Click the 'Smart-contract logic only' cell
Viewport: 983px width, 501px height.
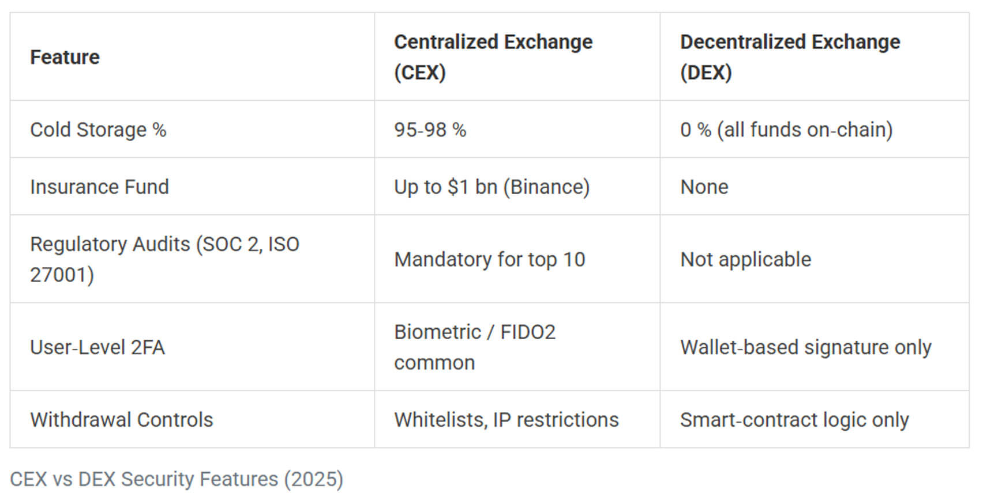[794, 420]
